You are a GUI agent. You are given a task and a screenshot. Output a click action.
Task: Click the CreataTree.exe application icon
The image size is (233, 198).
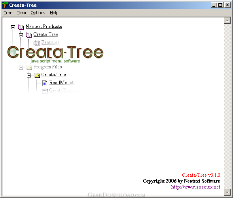45,91
